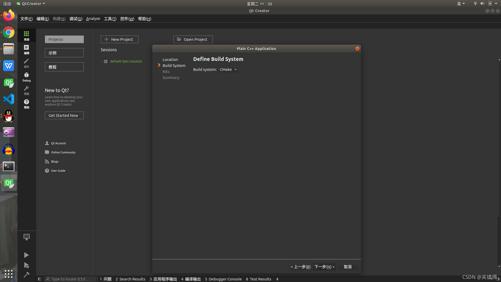Image resolution: width=501 pixels, height=282 pixels.
Task: Select the Projects tab on Welcome page
Action: (64, 39)
